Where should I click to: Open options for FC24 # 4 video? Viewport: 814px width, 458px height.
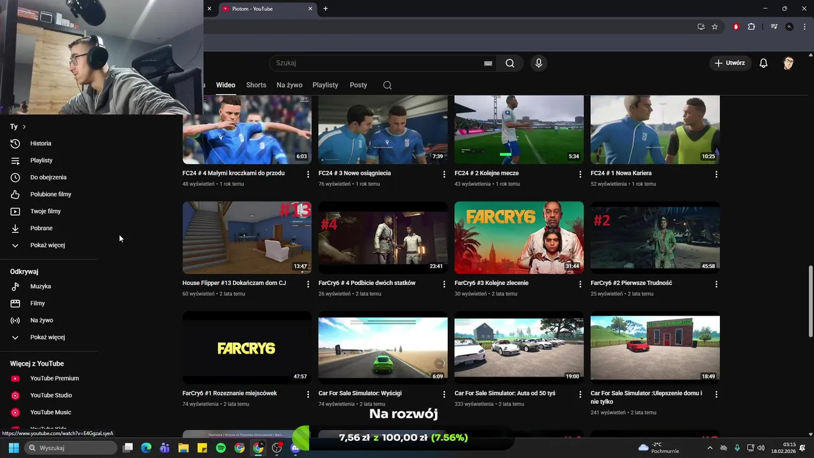tap(308, 174)
